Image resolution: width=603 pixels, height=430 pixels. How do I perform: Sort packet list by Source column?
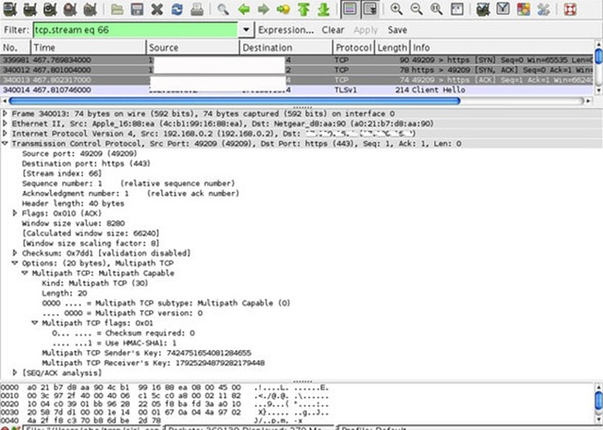192,48
